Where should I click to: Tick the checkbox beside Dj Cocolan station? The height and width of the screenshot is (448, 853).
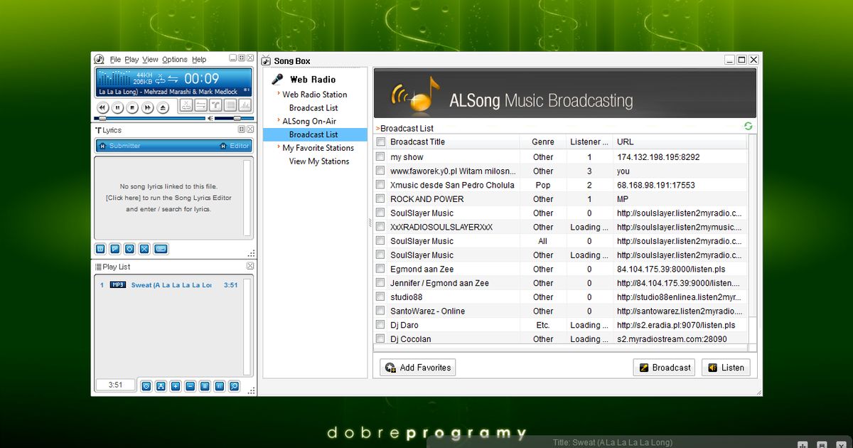point(380,338)
